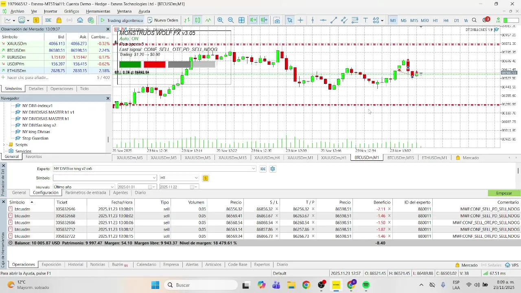Screen dimensions: 521x293
Task: Click the Nueva Orden button
Action: (x=163, y=20)
